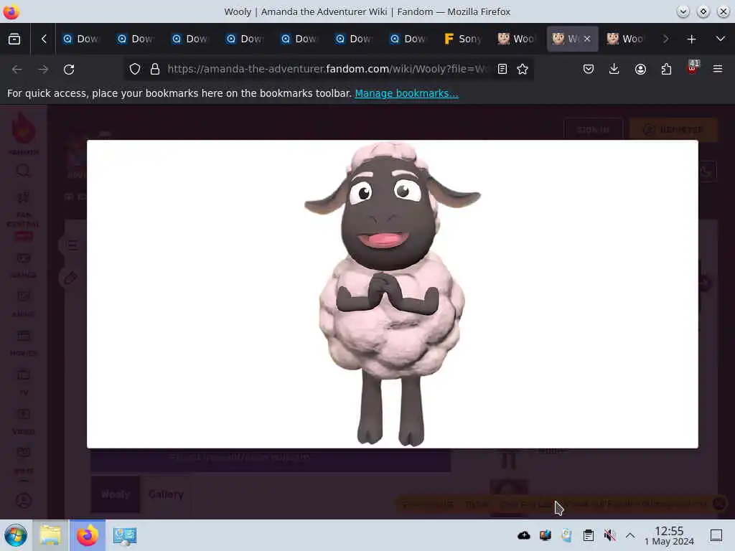Click the Wooly sheep lightbox image
The width and height of the screenshot is (735, 551).
pyautogui.click(x=393, y=293)
